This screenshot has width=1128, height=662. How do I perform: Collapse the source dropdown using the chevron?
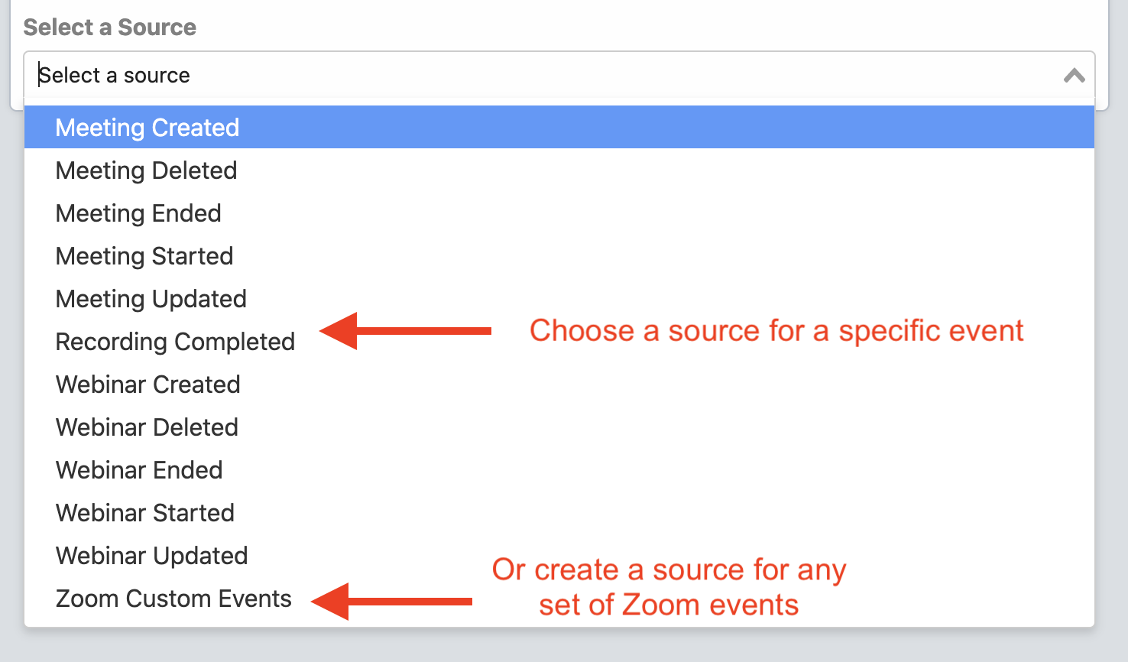1074,76
